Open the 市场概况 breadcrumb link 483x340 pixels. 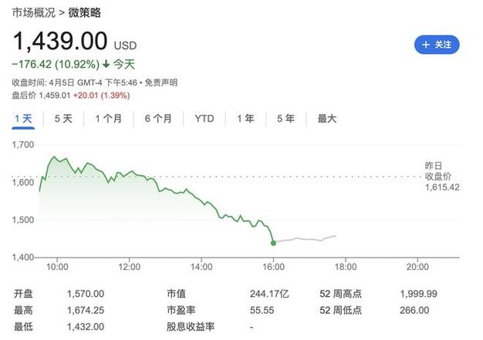tap(32, 13)
